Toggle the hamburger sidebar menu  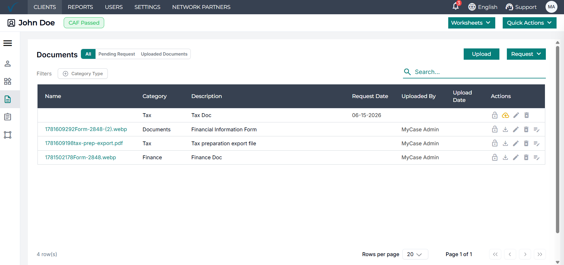(x=8, y=43)
